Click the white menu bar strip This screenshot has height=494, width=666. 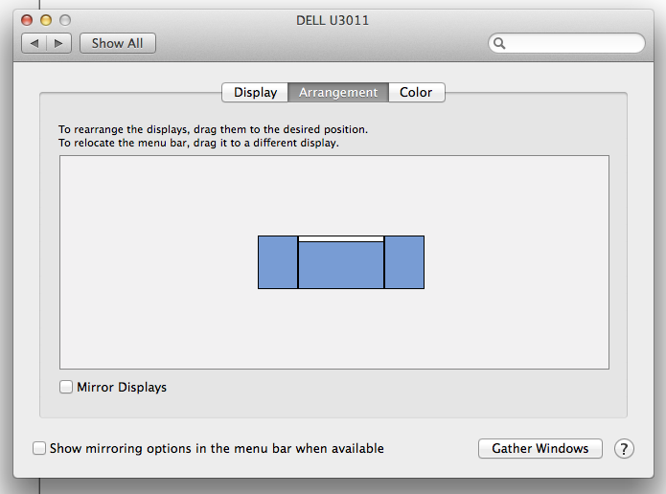coord(341,239)
